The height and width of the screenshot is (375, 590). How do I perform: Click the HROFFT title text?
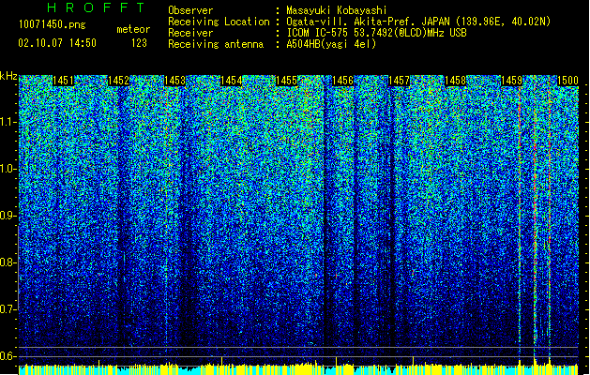[97, 7]
